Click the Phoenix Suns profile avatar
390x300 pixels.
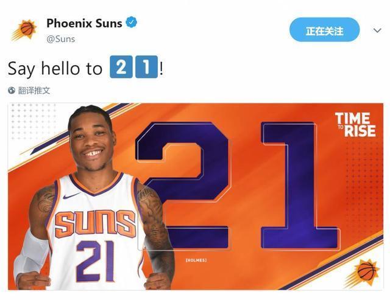[x=24, y=30]
